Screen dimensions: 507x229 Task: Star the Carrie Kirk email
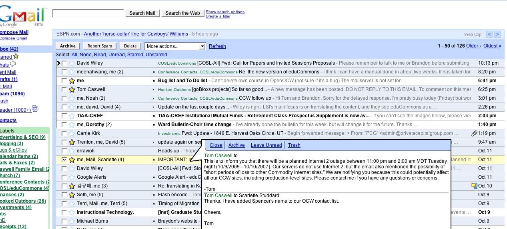click(x=72, y=133)
